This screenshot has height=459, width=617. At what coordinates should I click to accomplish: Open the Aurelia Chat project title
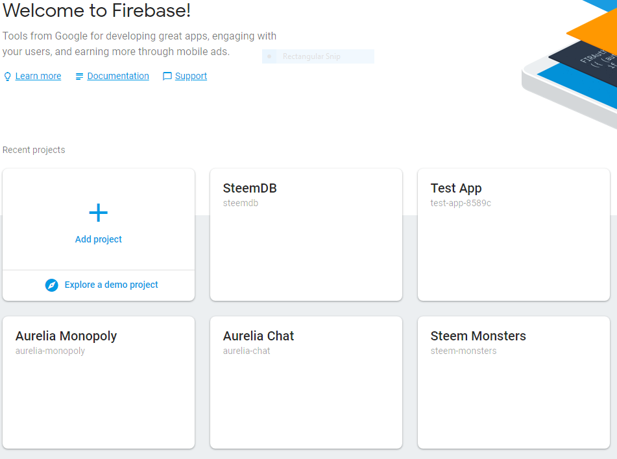click(258, 336)
